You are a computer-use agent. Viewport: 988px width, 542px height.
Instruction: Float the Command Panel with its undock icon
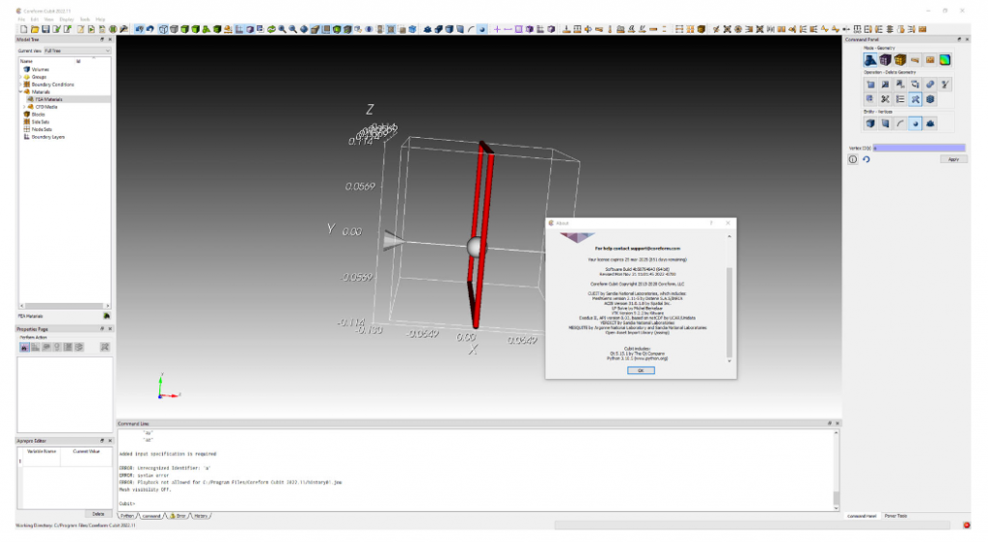coord(959,40)
